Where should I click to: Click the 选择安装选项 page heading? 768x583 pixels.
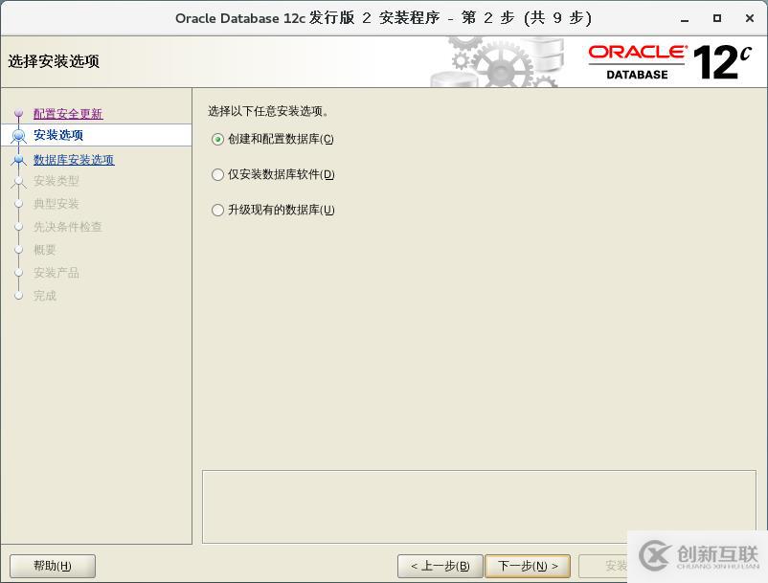(x=54, y=61)
